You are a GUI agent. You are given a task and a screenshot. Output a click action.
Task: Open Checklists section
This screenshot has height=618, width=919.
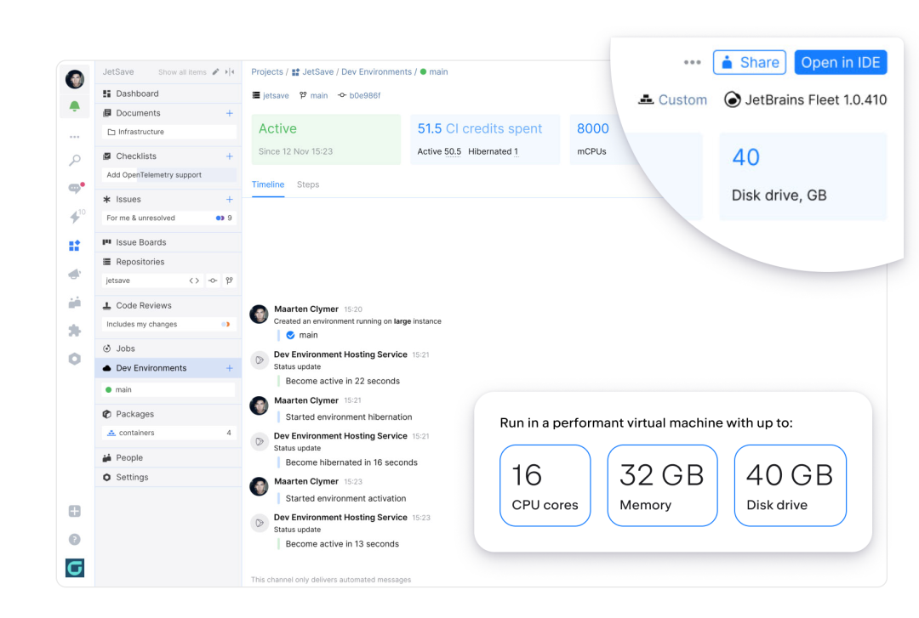tap(136, 156)
